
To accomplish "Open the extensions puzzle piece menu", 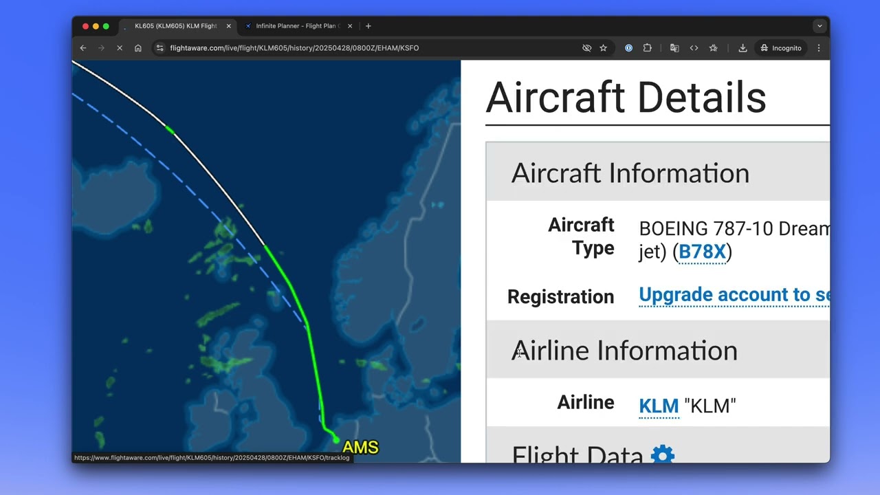I will click(648, 48).
